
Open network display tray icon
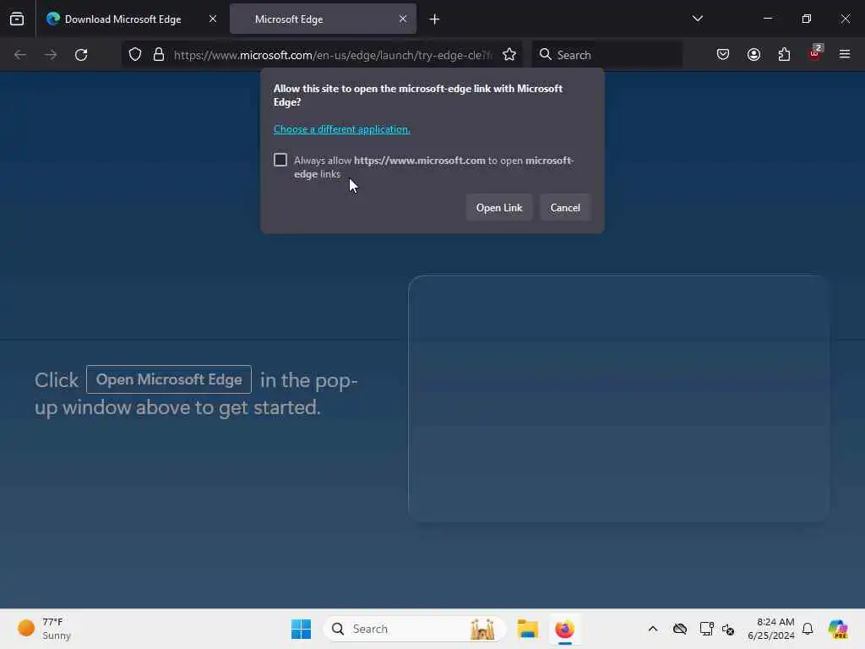[706, 629]
